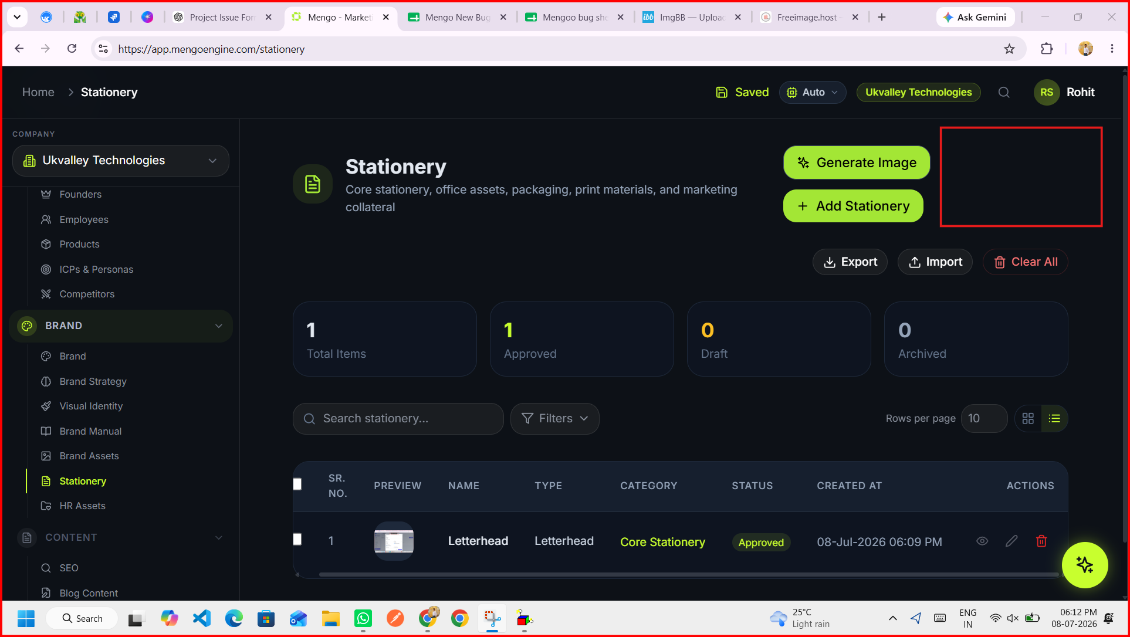Edit the Letterhead row with pencil icon
Screen dimensions: 1130x637
1011,541
